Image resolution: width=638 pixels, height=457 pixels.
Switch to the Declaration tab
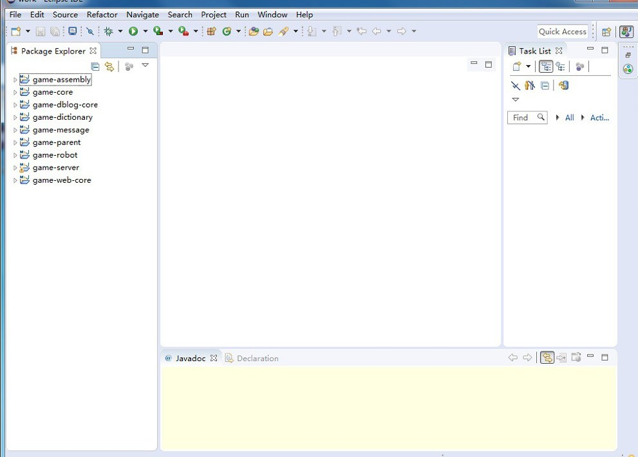(x=257, y=359)
